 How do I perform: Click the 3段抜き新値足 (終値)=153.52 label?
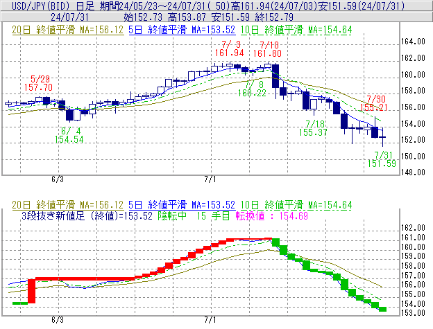click(x=87, y=215)
